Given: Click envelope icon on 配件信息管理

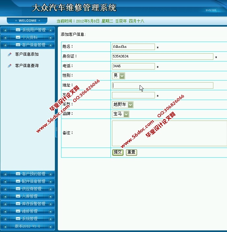Looking at the screenshot, I should pos(18,181).
